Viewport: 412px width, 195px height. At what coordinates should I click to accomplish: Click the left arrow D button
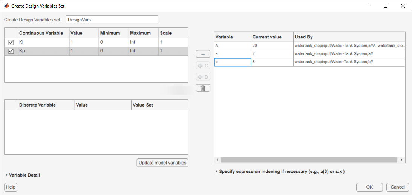tap(203, 77)
